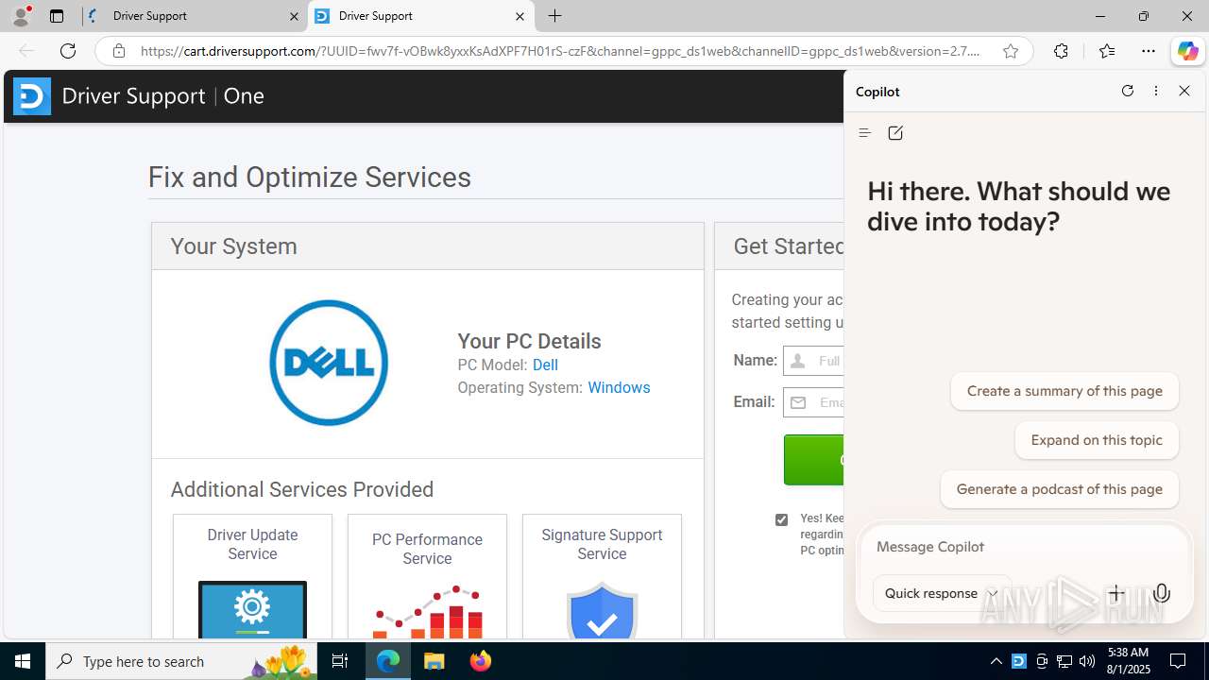This screenshot has height=680, width=1209.
Task: Focus the Message Copilot field
Action: coord(1025,547)
